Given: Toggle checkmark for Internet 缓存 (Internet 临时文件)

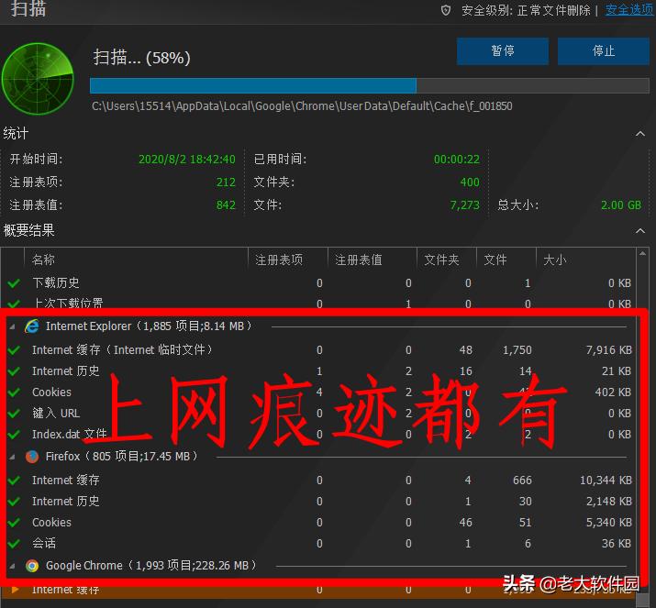Looking at the screenshot, I should [x=14, y=349].
